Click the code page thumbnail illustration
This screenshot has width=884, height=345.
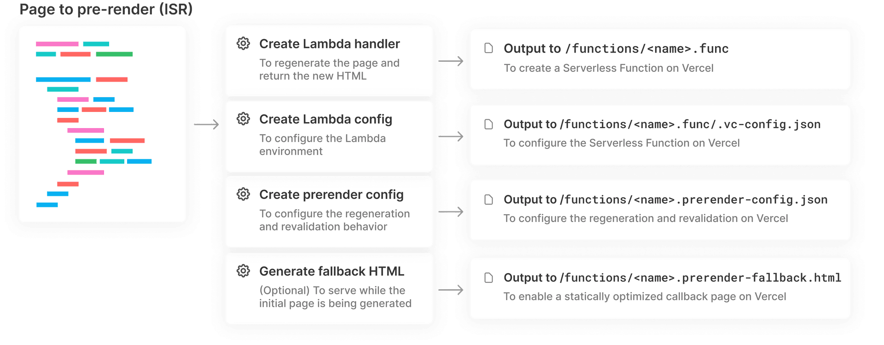102,124
